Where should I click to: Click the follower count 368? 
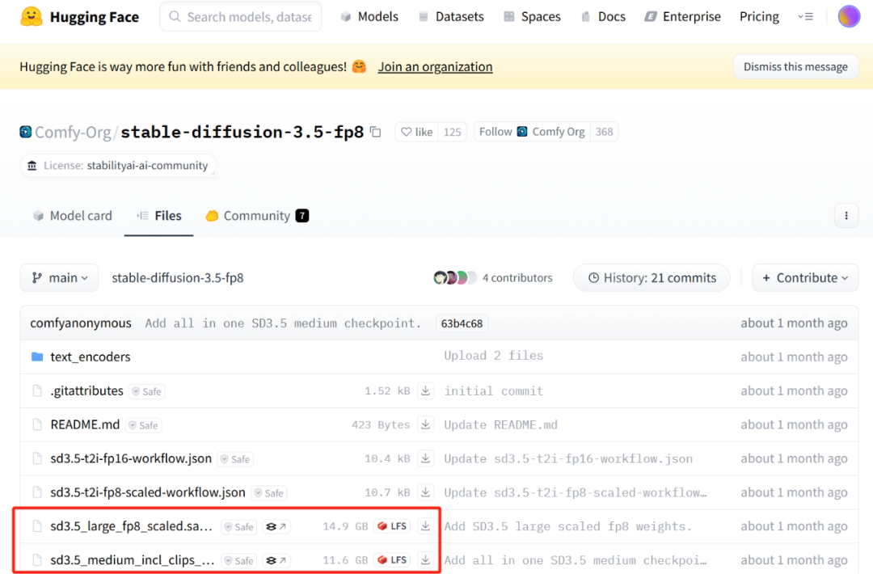[x=604, y=132]
